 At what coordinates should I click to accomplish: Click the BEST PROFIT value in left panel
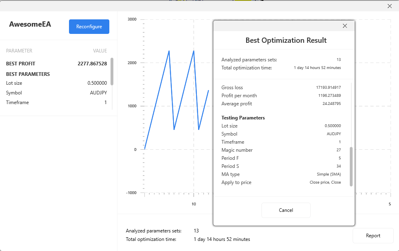(x=92, y=64)
